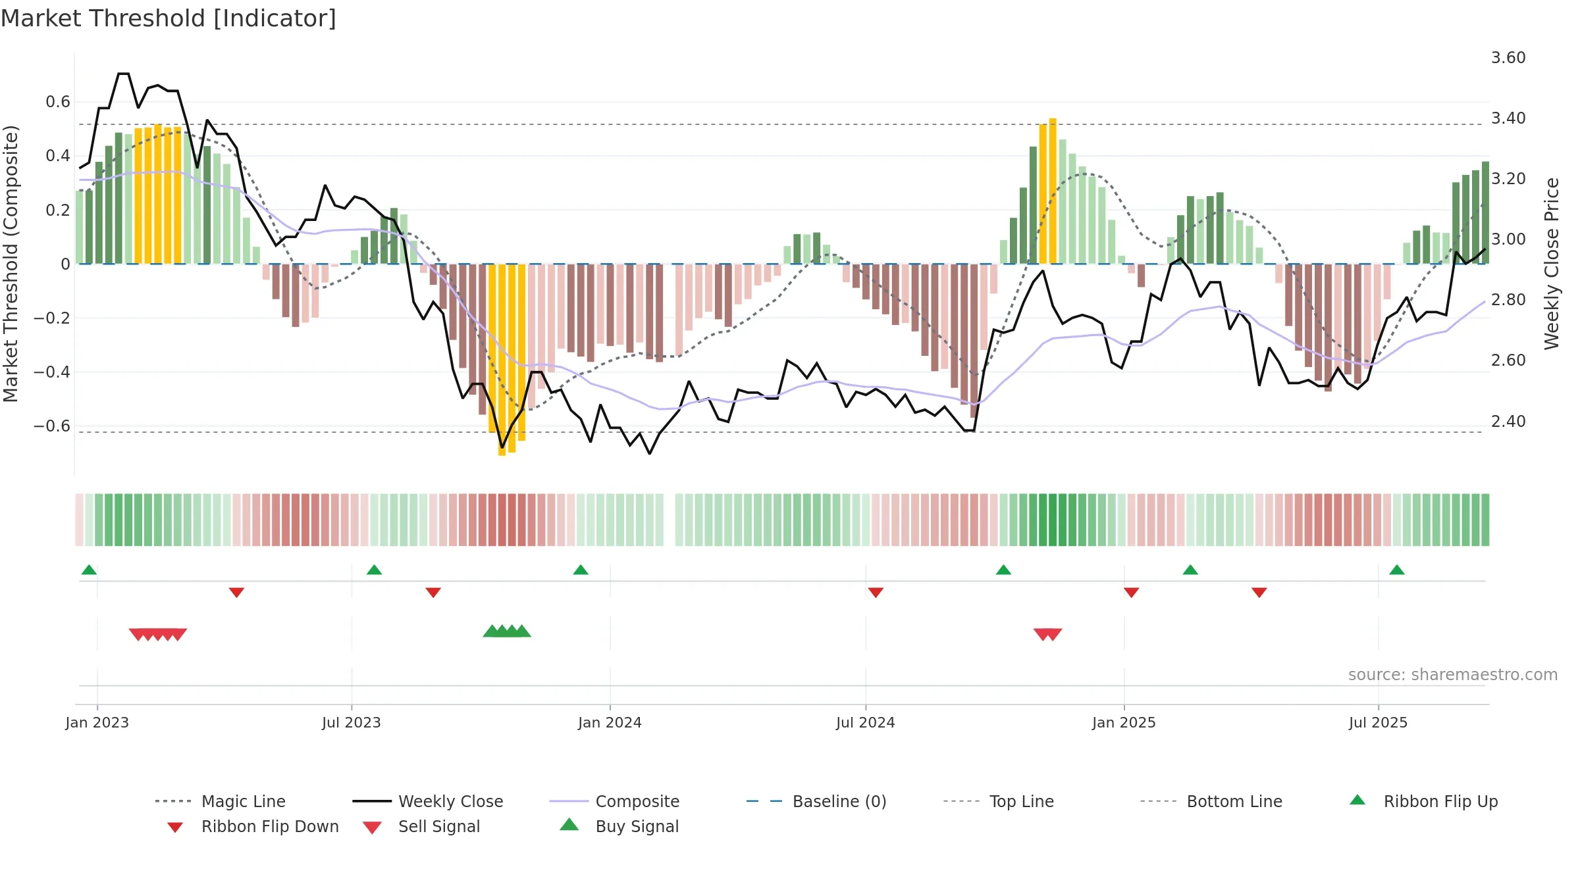Click the Jul 2024 axis label
This screenshot has width=1580, height=888.
[866, 722]
